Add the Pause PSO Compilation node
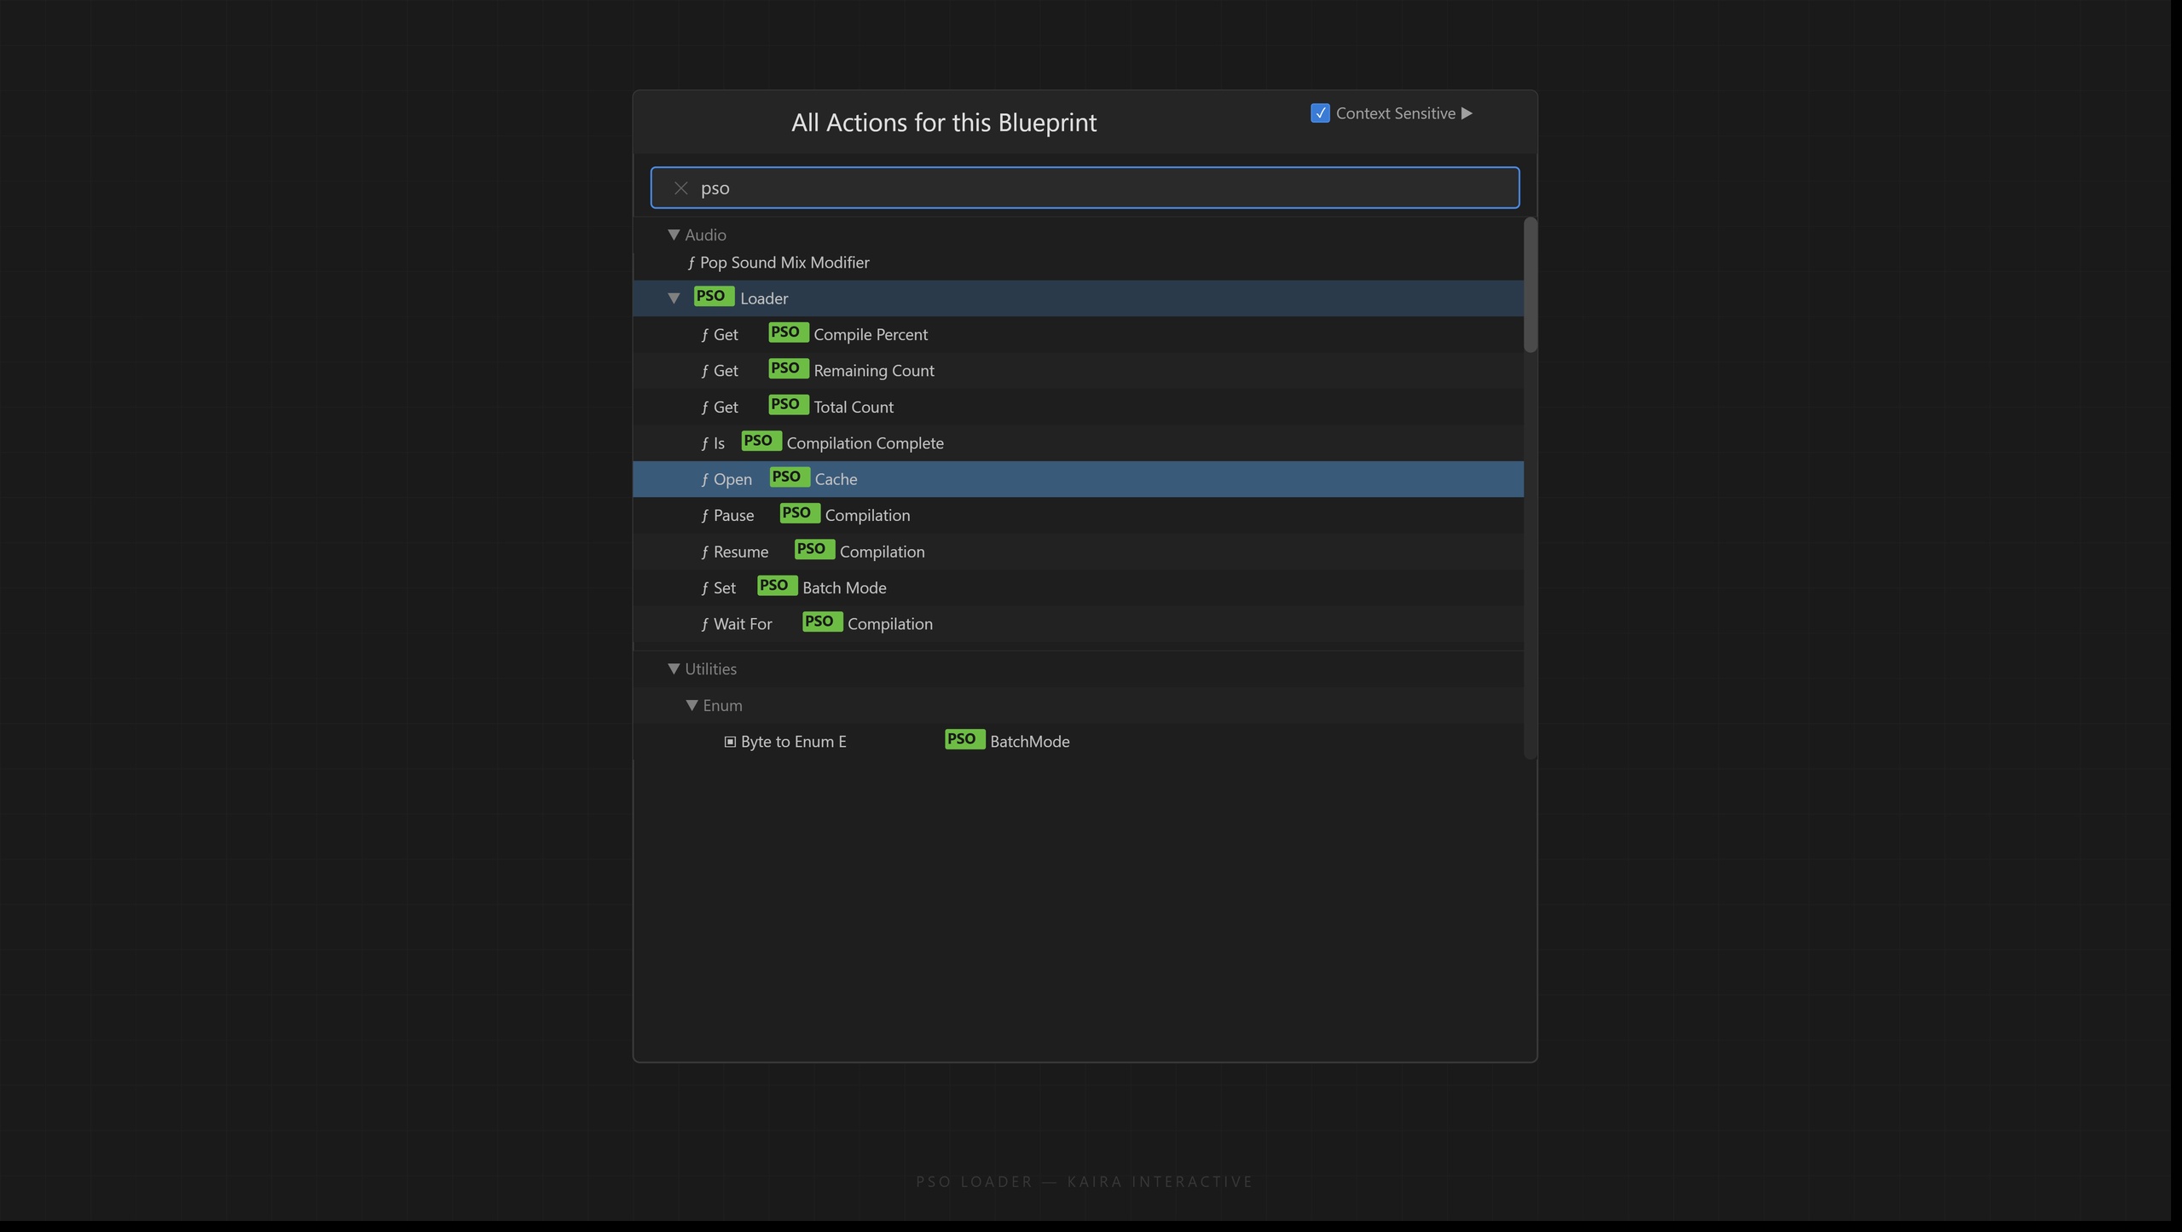This screenshot has height=1232, width=2182. click(1078, 515)
